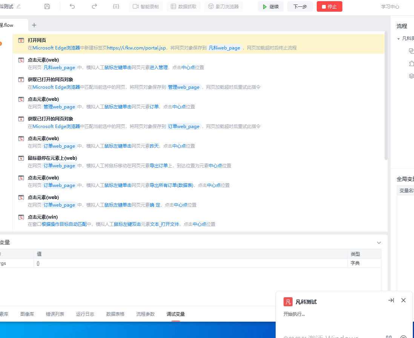Switch to the 流程参数 tab

point(146,314)
